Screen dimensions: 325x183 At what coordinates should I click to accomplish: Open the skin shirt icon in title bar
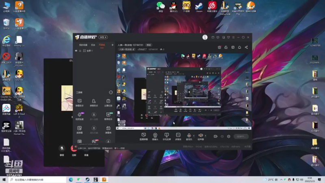click(228, 37)
